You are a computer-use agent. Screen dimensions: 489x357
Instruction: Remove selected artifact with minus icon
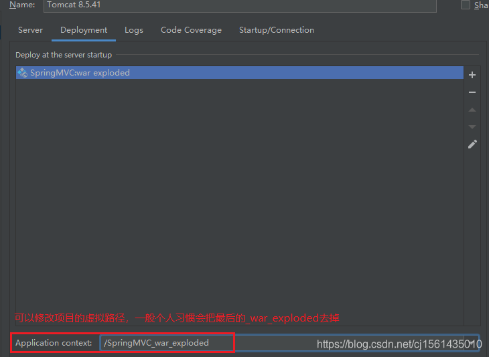click(x=472, y=92)
